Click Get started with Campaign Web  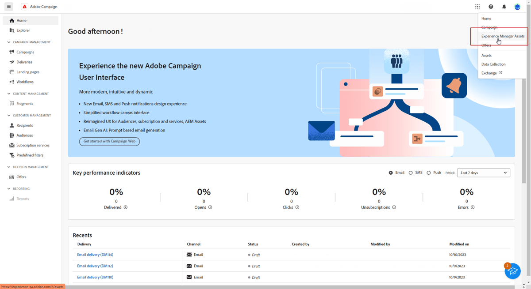[109, 142]
